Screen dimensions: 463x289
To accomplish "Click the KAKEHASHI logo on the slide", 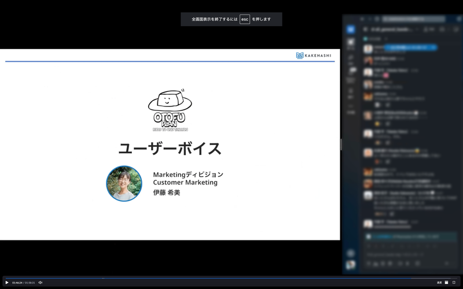I will 314,55.
